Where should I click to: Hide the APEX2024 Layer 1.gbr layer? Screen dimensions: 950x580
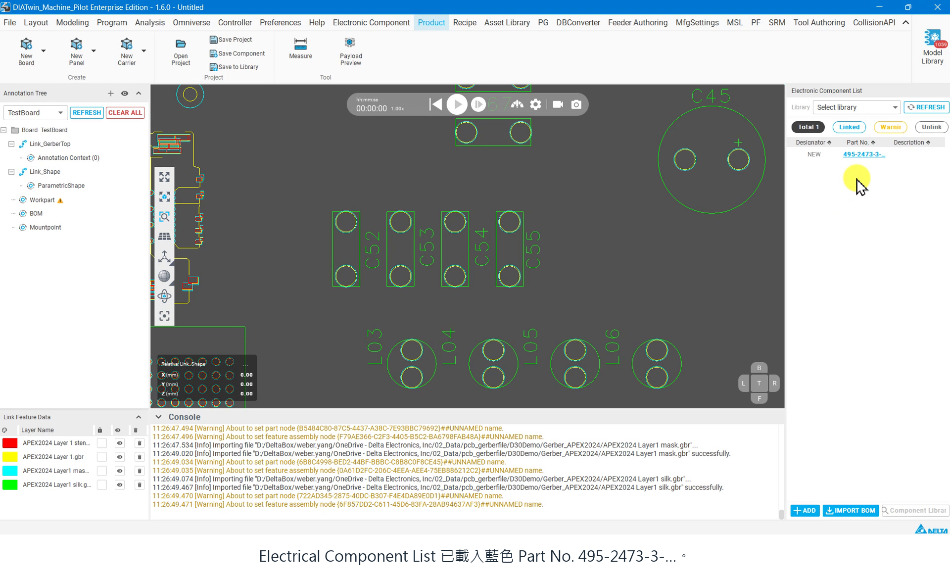(119, 457)
